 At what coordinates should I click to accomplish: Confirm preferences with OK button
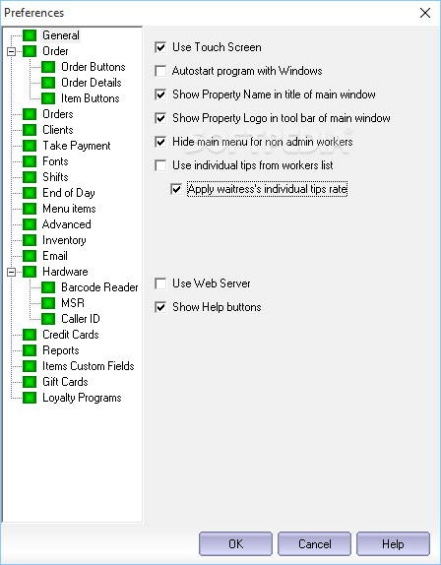coord(235,543)
